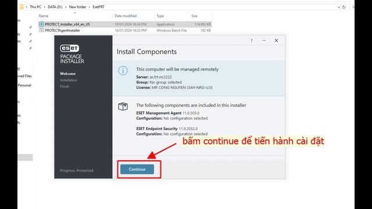Open the Personal item in Explorer's navigation pane
The image size is (372, 209).
pos(24,85)
